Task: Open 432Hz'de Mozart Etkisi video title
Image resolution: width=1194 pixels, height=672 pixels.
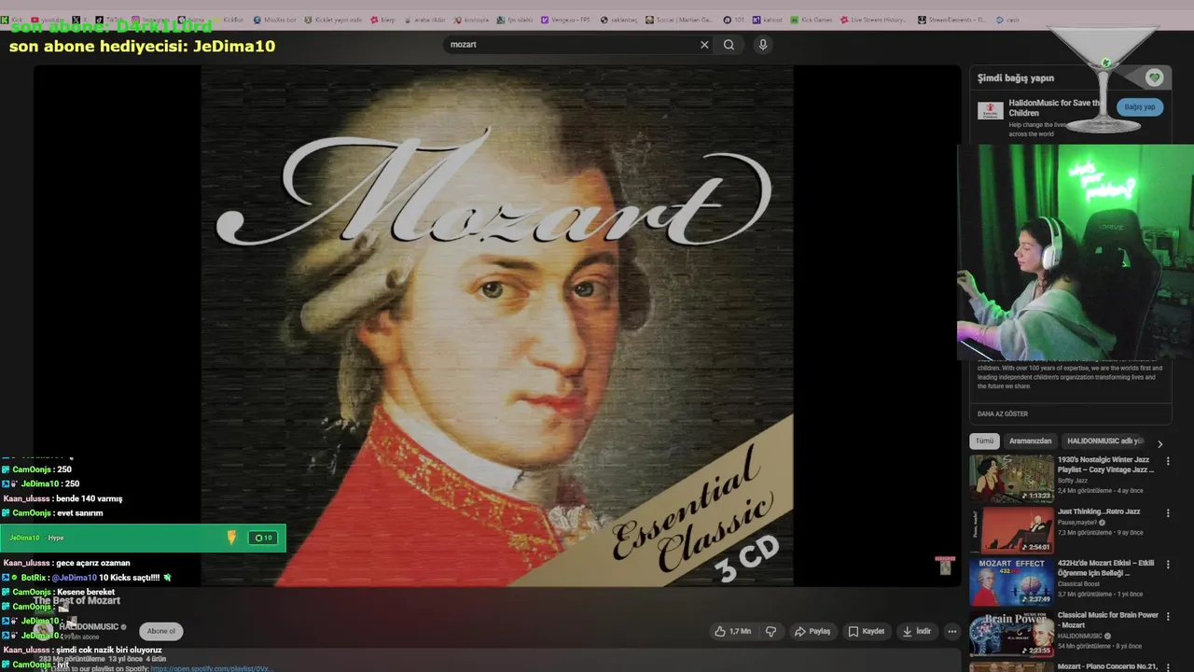Action: click(1105, 568)
